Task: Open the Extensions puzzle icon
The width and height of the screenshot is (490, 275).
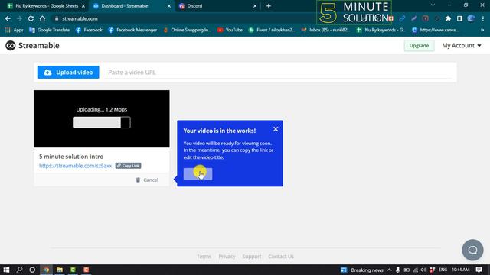Action: pos(448,18)
